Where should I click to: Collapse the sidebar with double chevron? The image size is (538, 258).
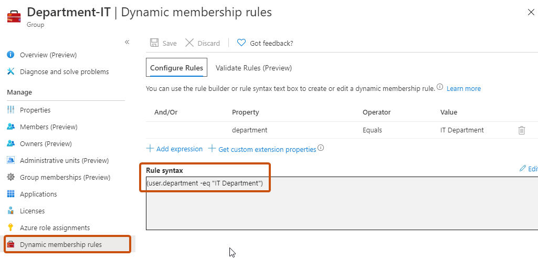click(x=127, y=42)
